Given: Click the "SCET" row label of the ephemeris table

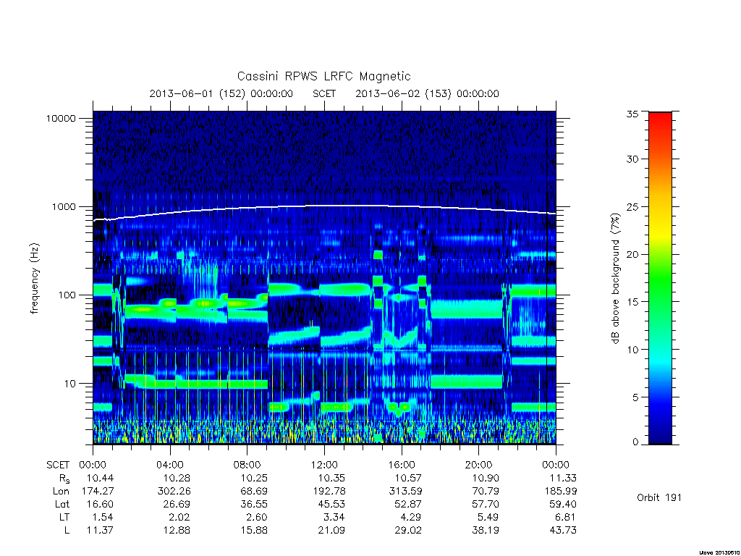Looking at the screenshot, I should (58, 466).
